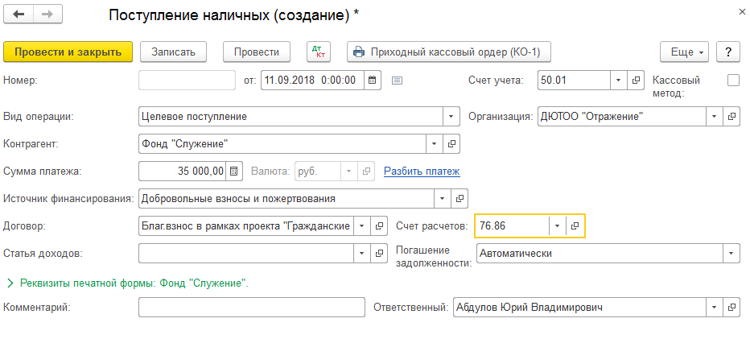
Task: Open Счет расчетов 76.86 account record
Action: pyautogui.click(x=575, y=226)
